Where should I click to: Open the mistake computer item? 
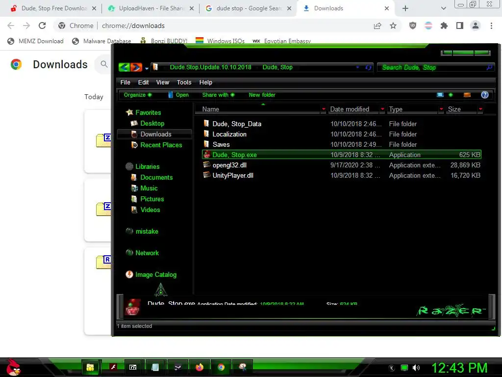click(x=147, y=231)
